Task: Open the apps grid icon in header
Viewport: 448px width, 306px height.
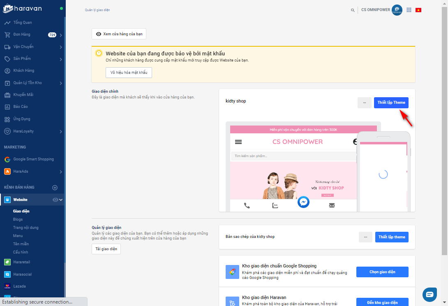Action: coord(409,10)
